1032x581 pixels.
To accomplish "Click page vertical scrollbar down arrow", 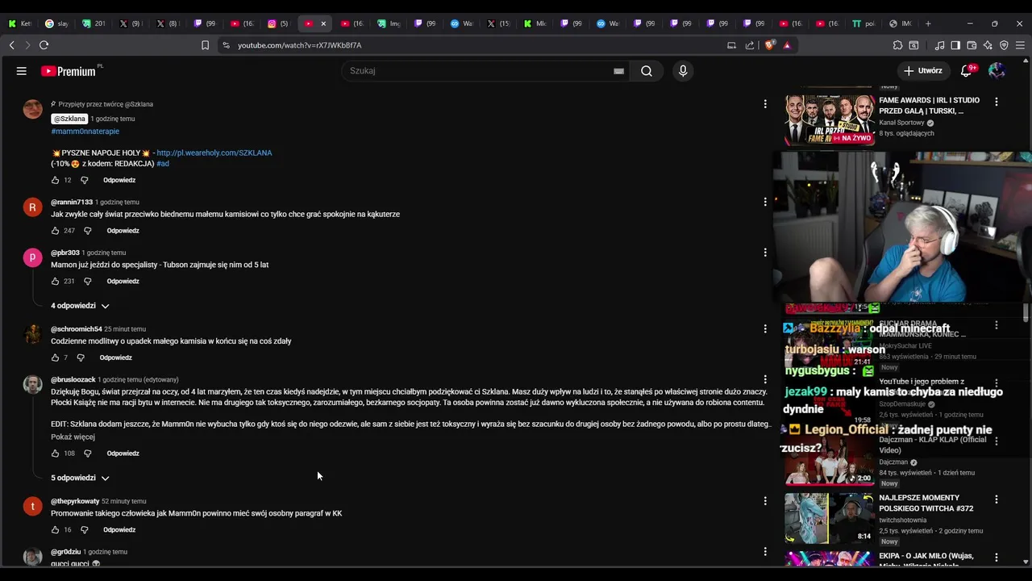I will 1026,562.
